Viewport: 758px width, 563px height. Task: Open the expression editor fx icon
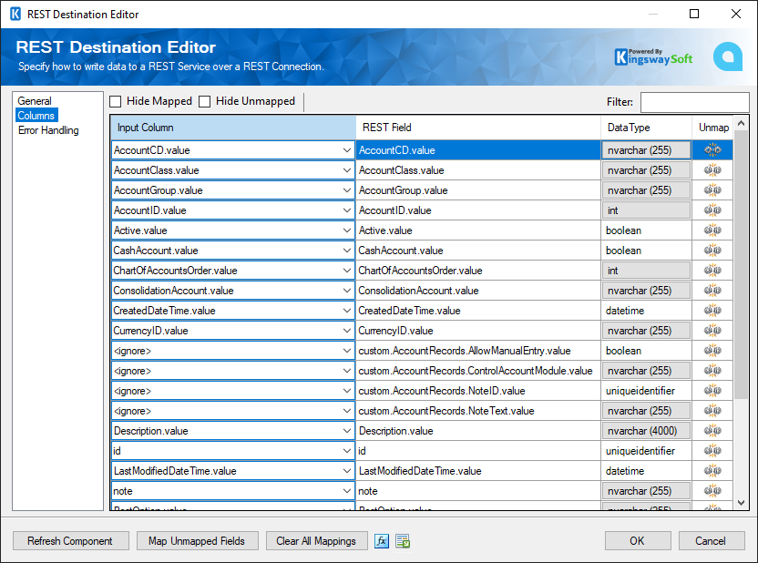382,540
